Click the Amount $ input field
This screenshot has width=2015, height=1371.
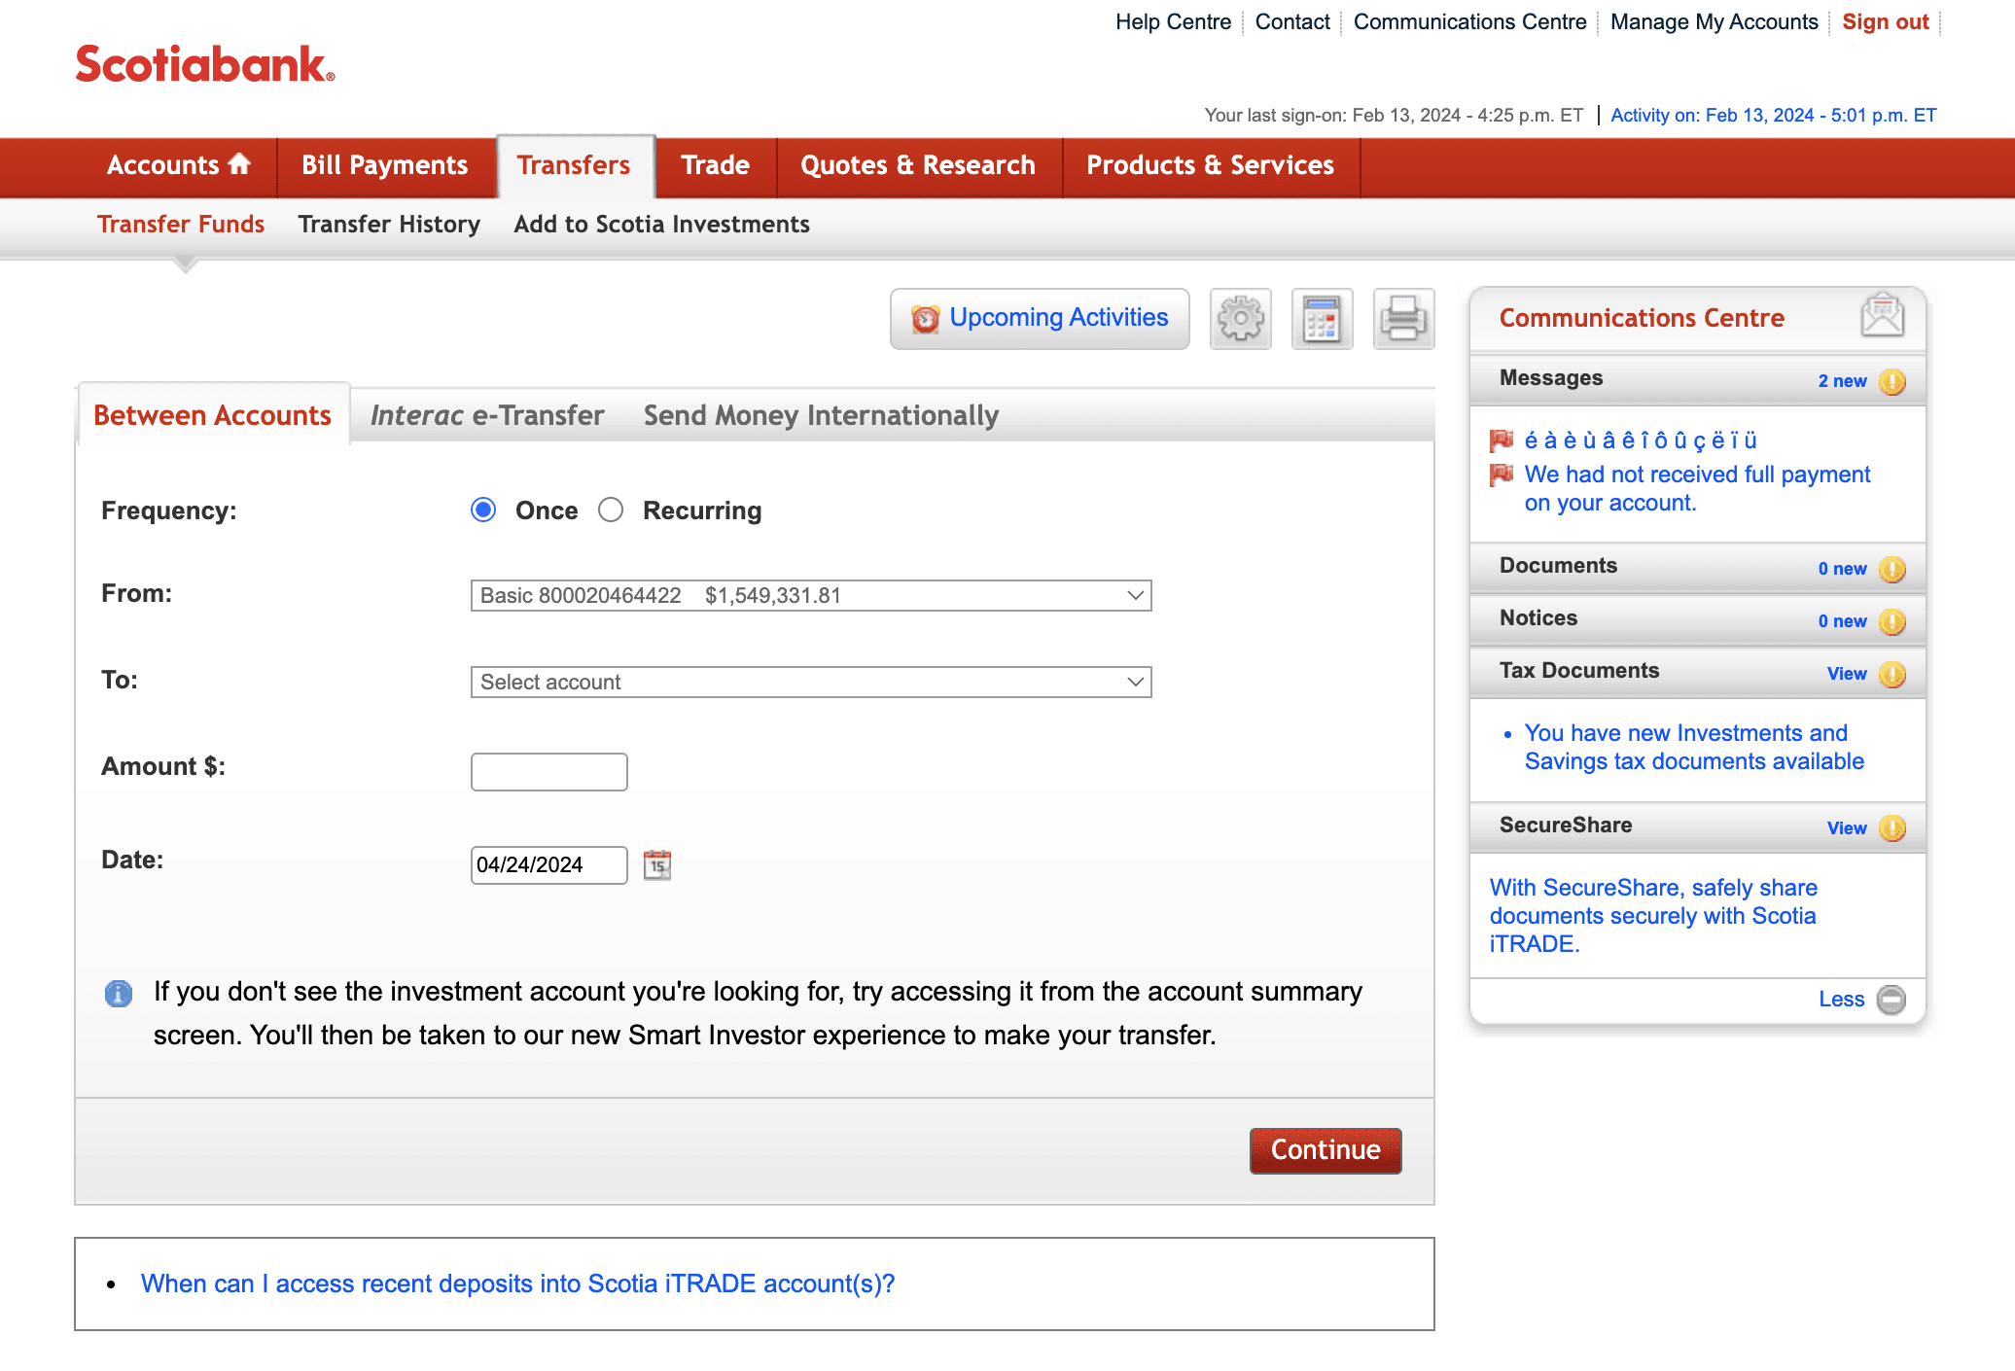(548, 771)
